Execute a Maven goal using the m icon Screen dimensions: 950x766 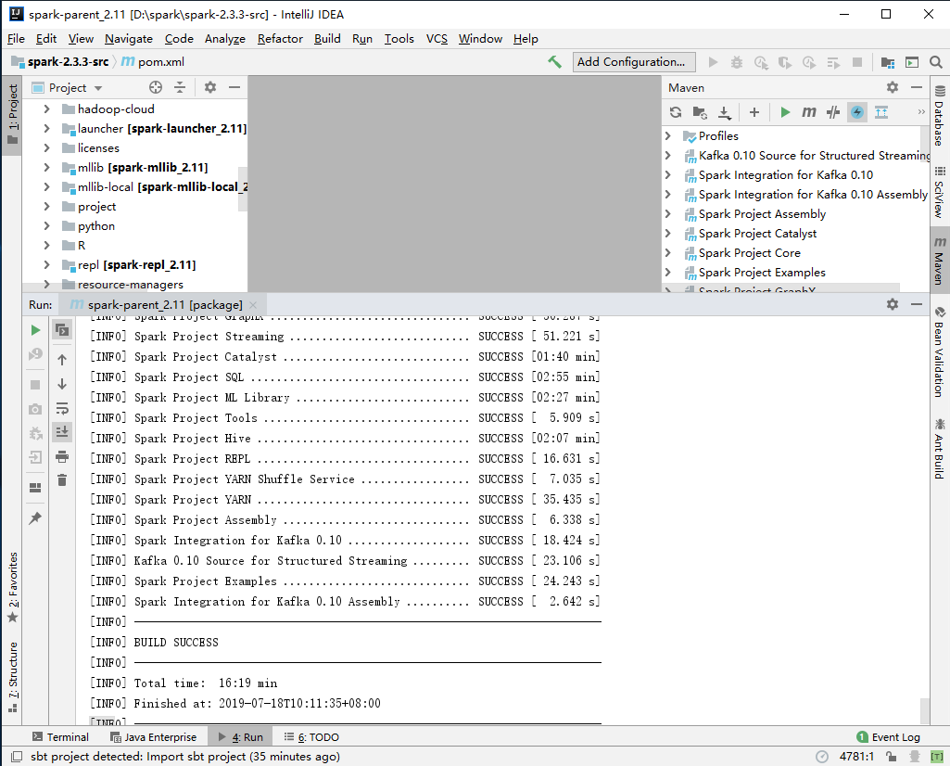pos(808,111)
